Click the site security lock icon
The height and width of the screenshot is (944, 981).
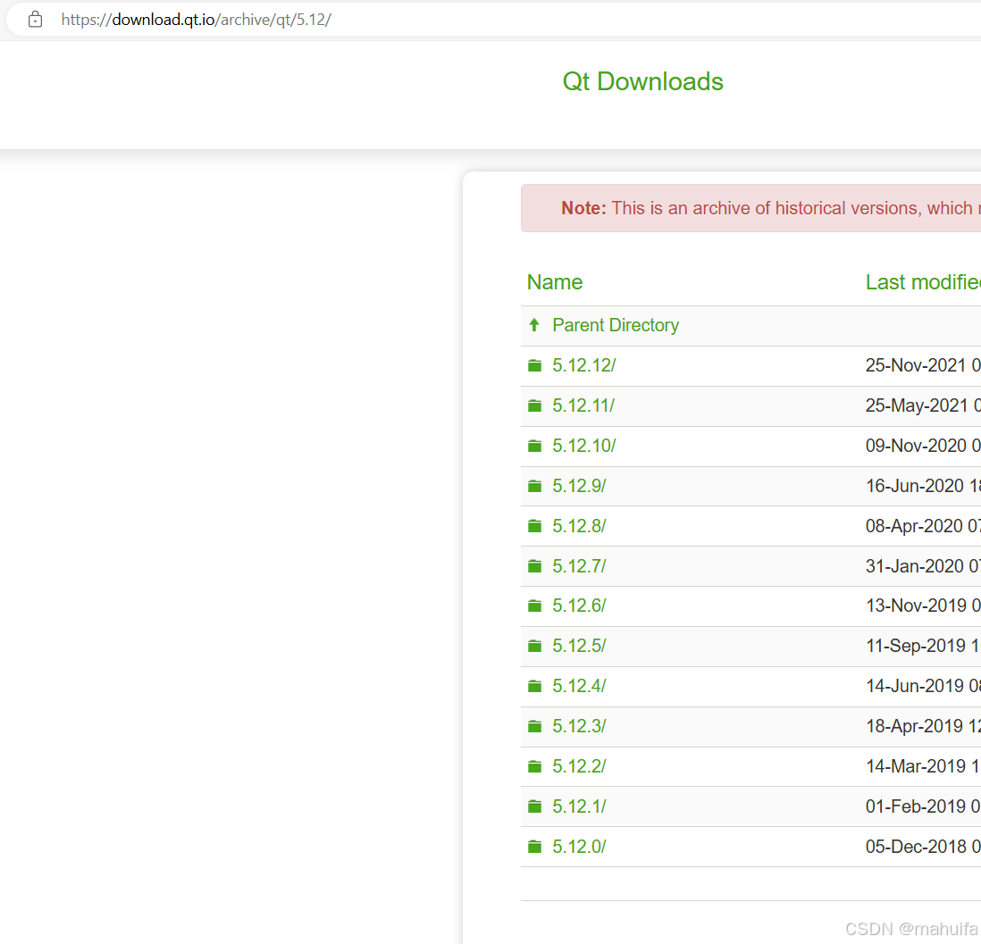click(x=35, y=20)
